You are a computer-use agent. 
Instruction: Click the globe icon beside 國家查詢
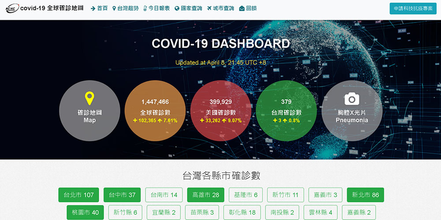tap(177, 8)
